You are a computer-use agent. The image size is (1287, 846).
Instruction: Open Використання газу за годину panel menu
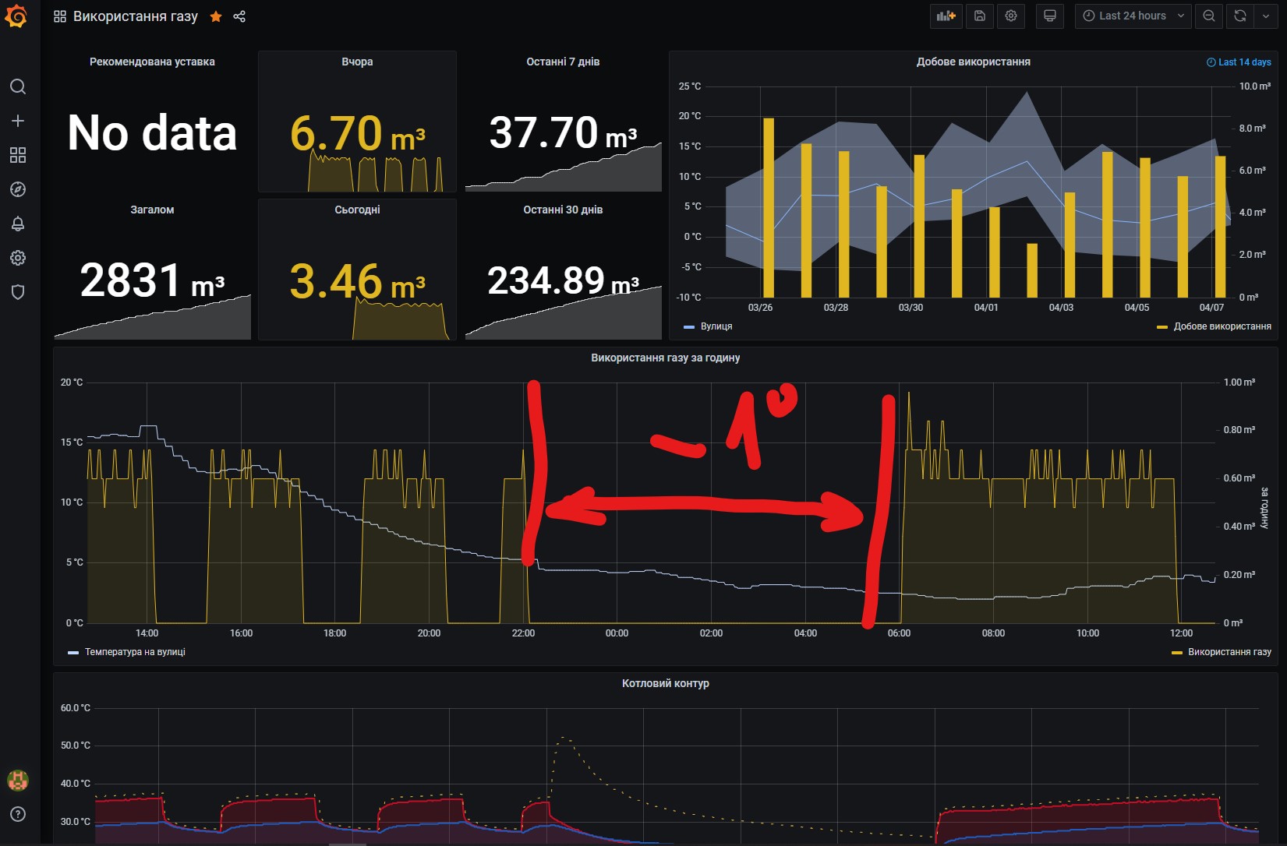click(665, 358)
